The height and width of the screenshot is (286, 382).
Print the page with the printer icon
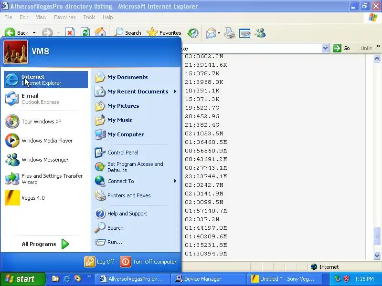[x=230, y=33]
